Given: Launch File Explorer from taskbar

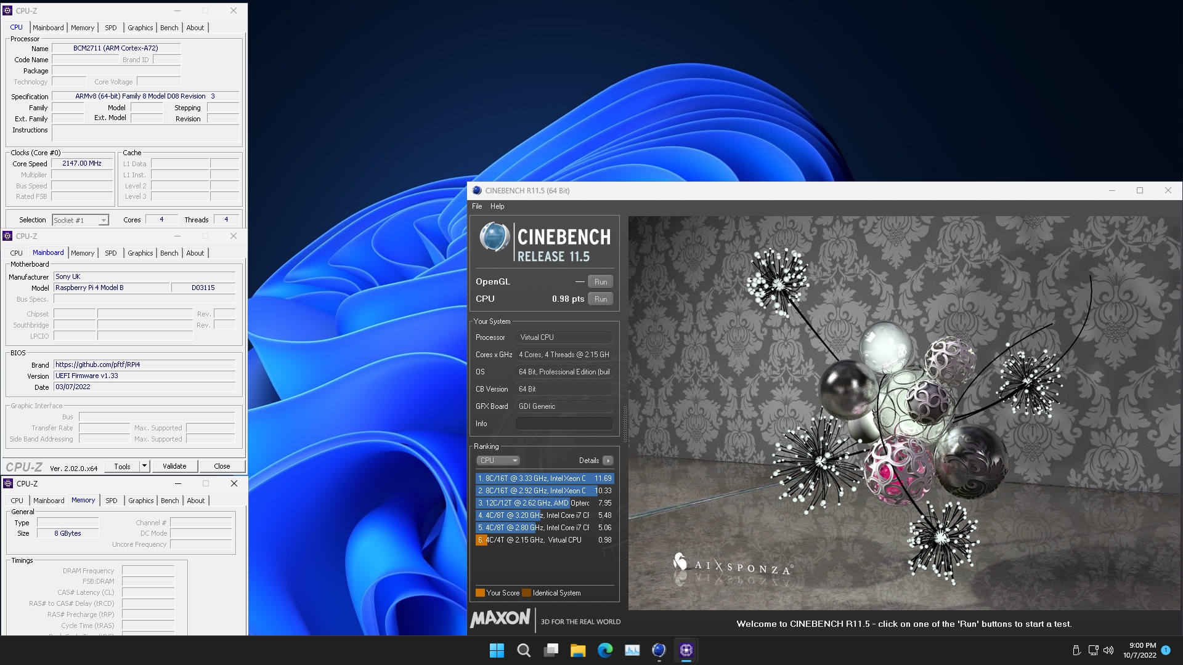Looking at the screenshot, I should (578, 650).
